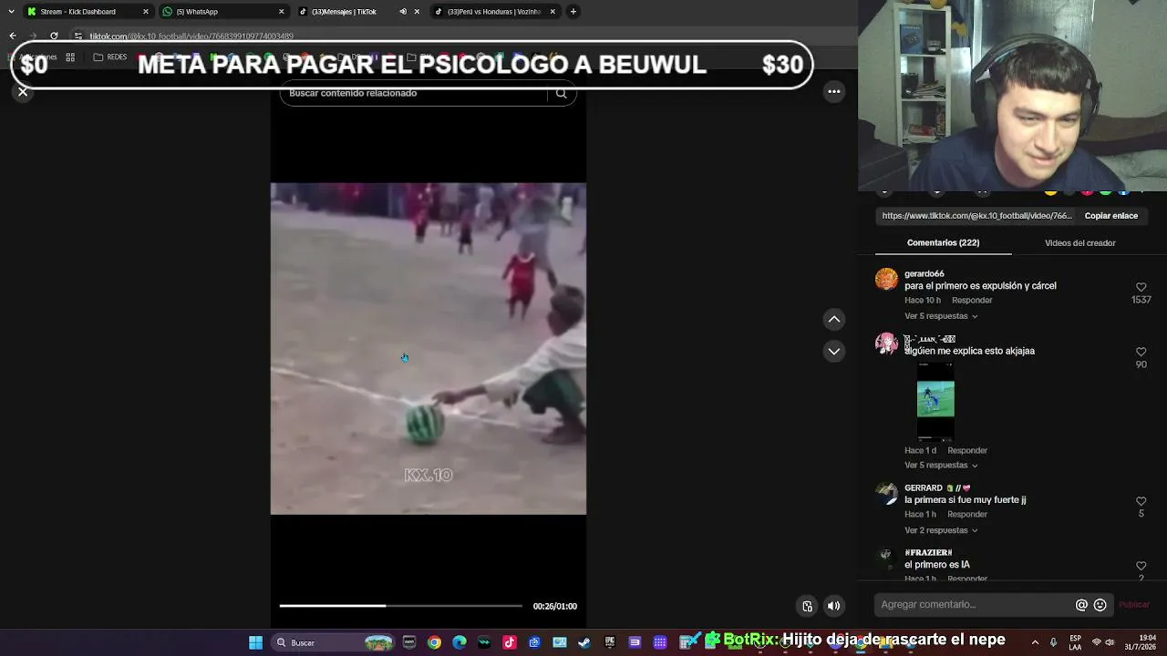
Task: Click the Publicar button
Action: click(x=1134, y=605)
